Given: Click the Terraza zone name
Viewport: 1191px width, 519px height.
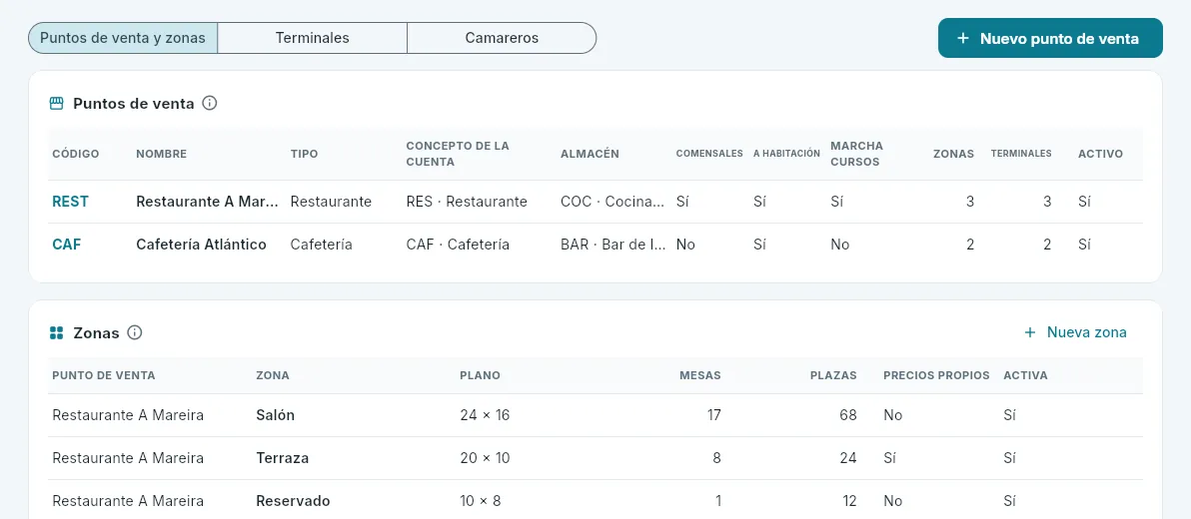Looking at the screenshot, I should pos(283,458).
